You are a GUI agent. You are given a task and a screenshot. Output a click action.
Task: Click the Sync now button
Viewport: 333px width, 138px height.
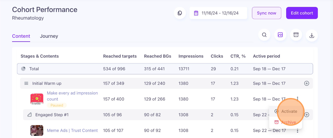pos(267,13)
